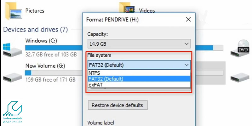Click Restore device defaults button
The image size is (252, 126).
pyautogui.click(x=118, y=105)
